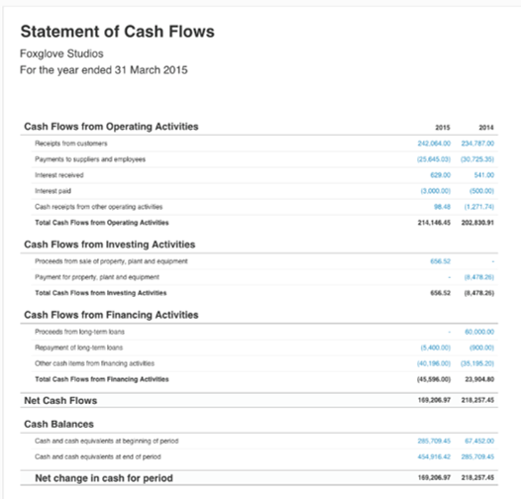
Task: Open 2014 long-term loan proceeds 60,000.00
Action: tap(479, 332)
